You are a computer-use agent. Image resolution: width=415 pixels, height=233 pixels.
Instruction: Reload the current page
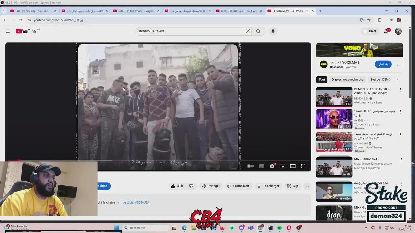coord(20,20)
